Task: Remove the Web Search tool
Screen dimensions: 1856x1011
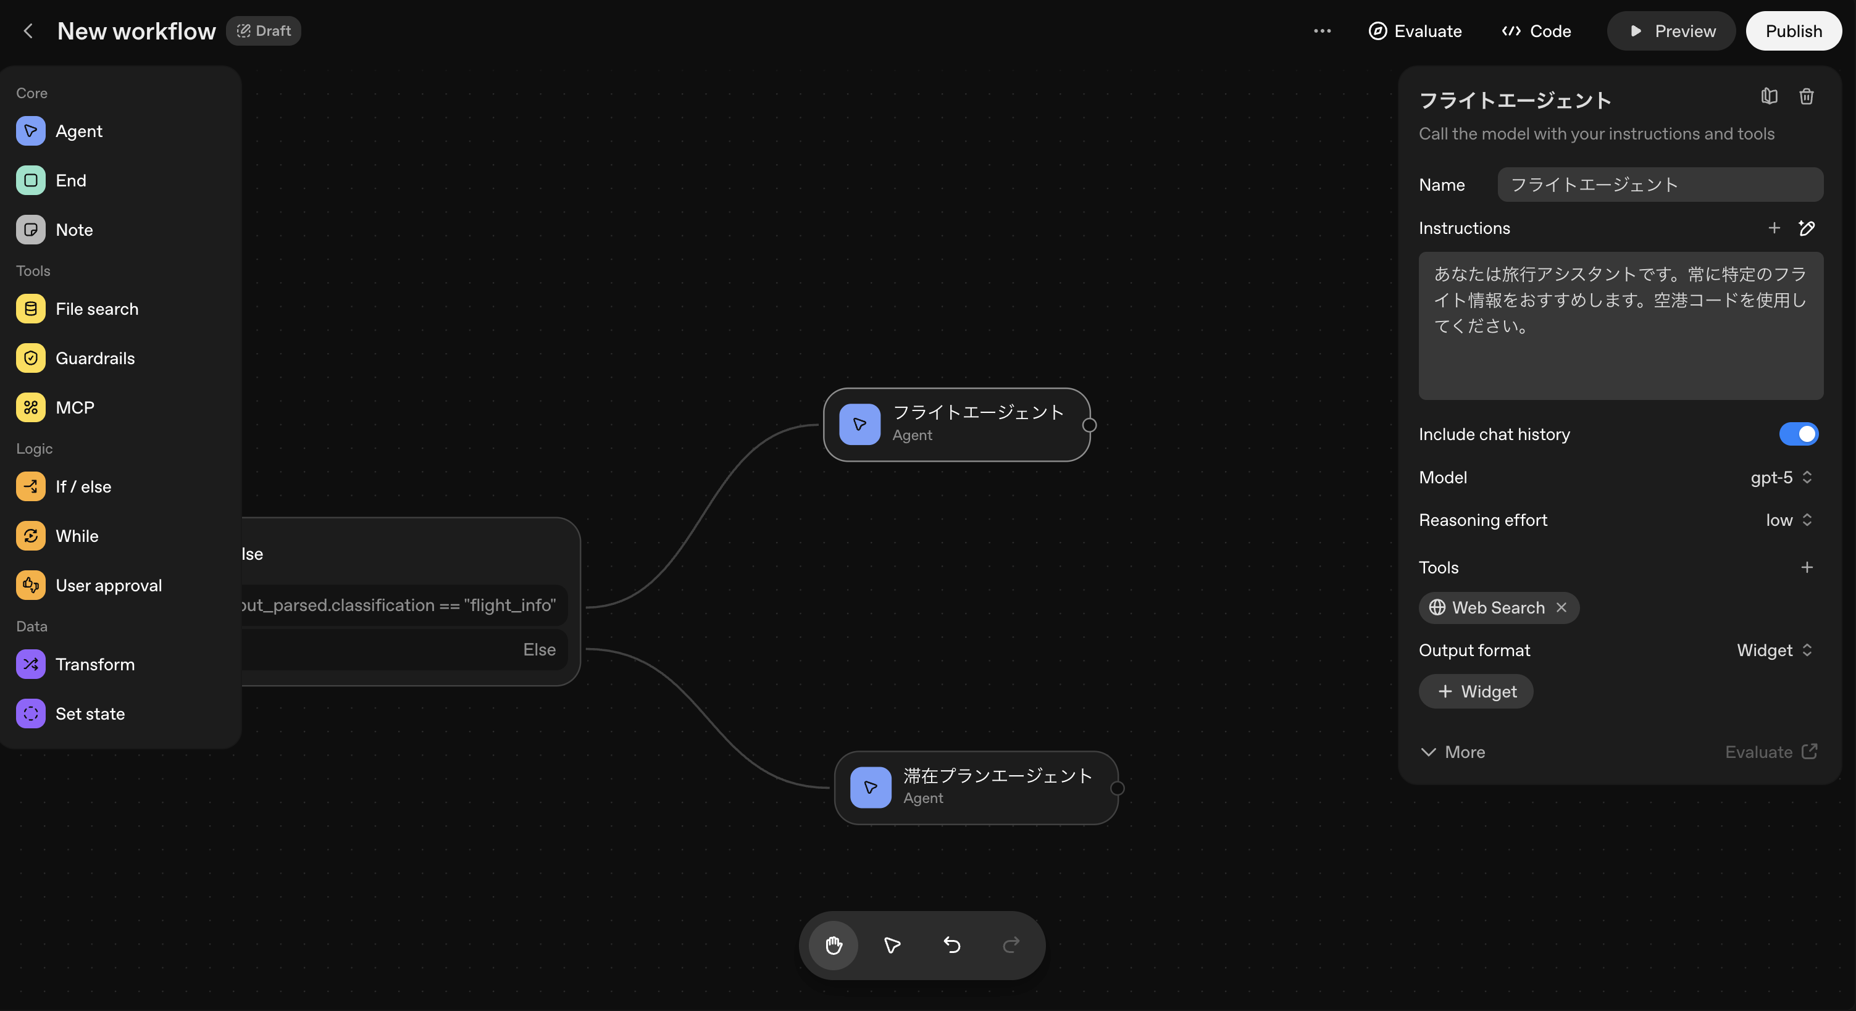Action: (1561, 607)
